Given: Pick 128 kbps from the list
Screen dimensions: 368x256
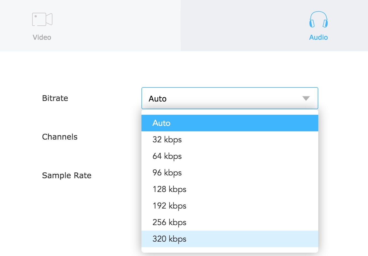Looking at the screenshot, I should [230, 189].
